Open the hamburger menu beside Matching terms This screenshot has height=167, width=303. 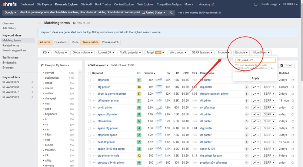pyautogui.click(x=39, y=23)
